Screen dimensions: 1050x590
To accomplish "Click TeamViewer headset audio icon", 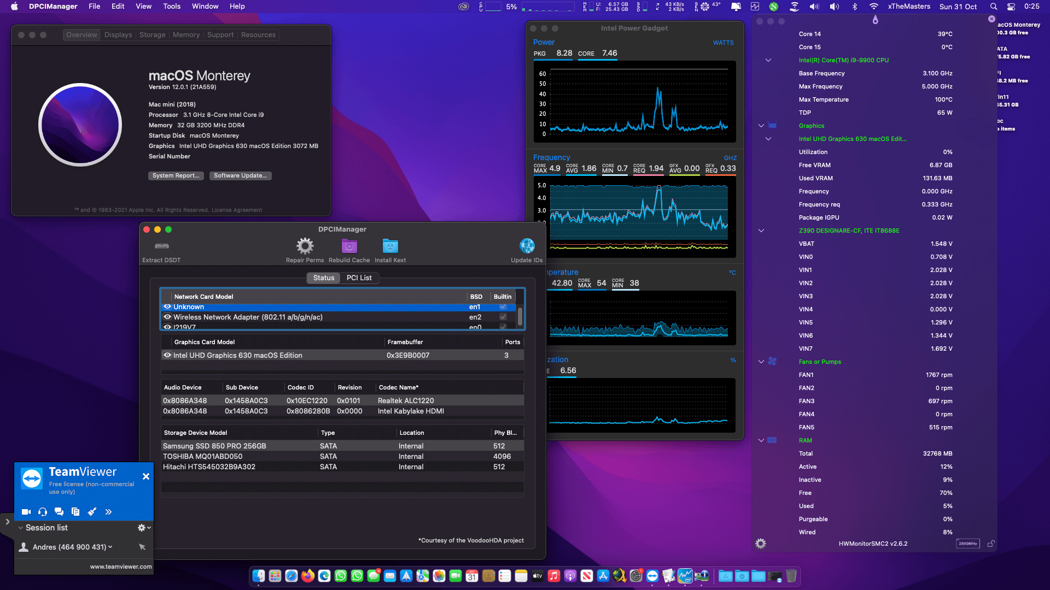I will point(43,512).
